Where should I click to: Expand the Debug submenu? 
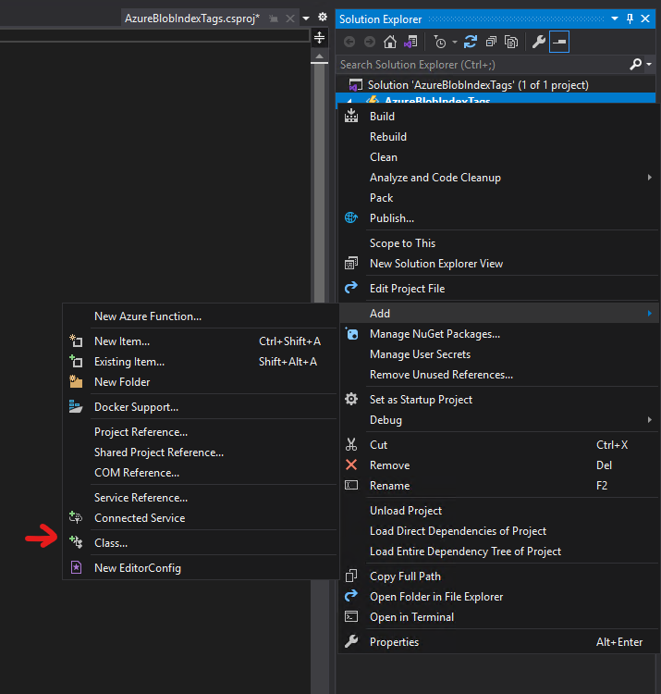pyautogui.click(x=498, y=419)
